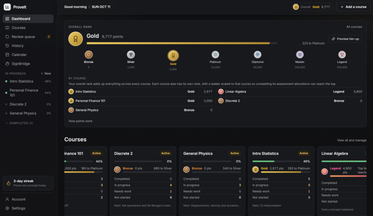Click the Gold tier medal in ladder

coord(173,55)
